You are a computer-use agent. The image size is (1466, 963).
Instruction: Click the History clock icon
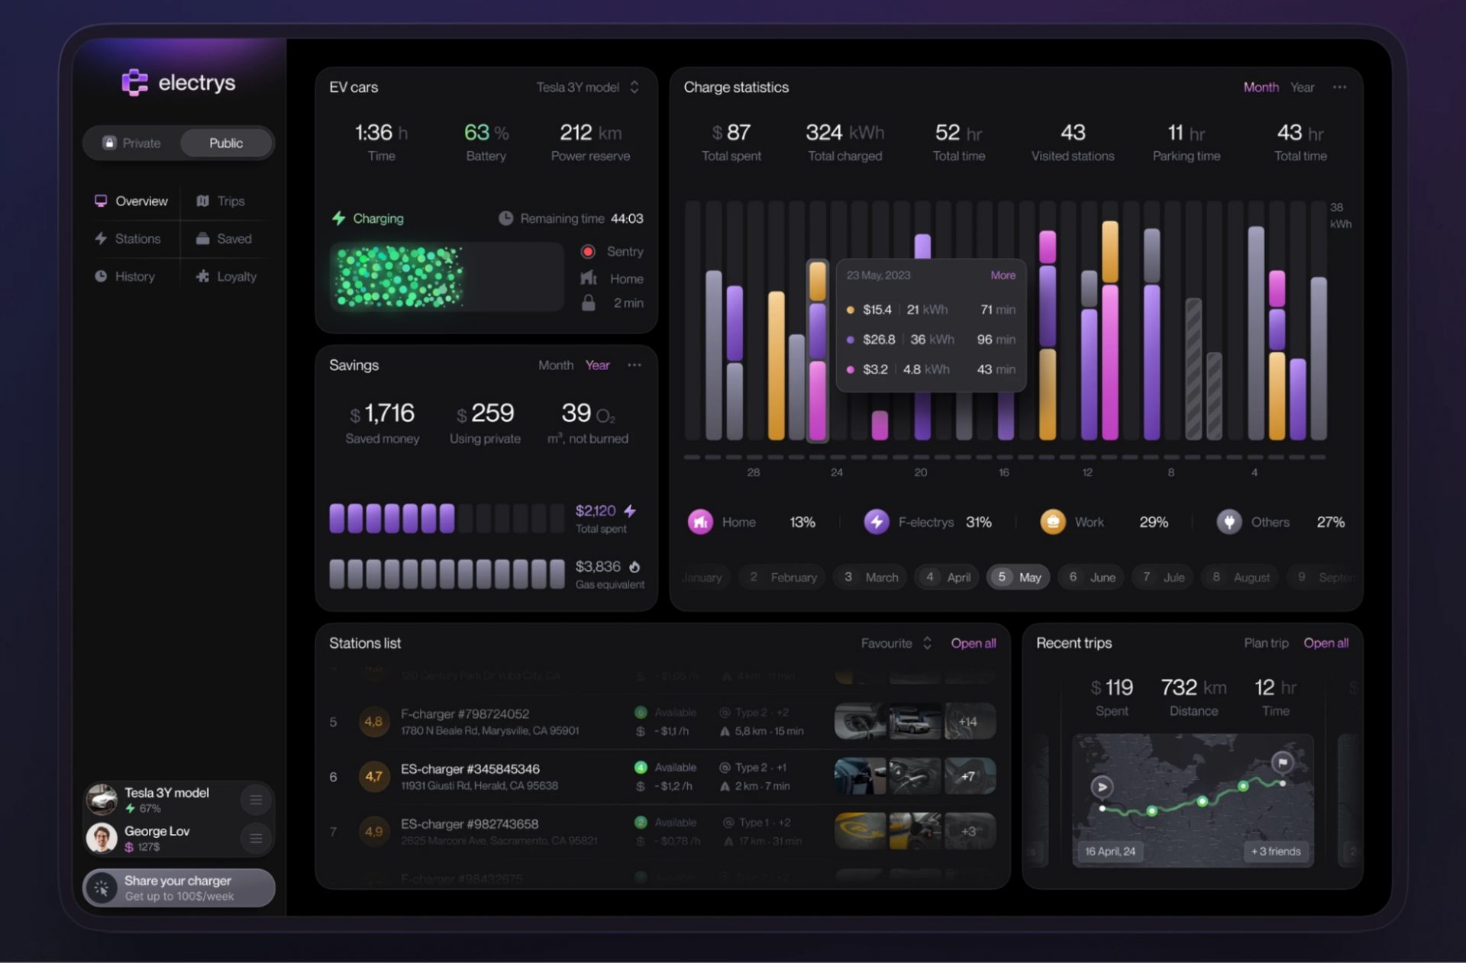click(x=101, y=276)
